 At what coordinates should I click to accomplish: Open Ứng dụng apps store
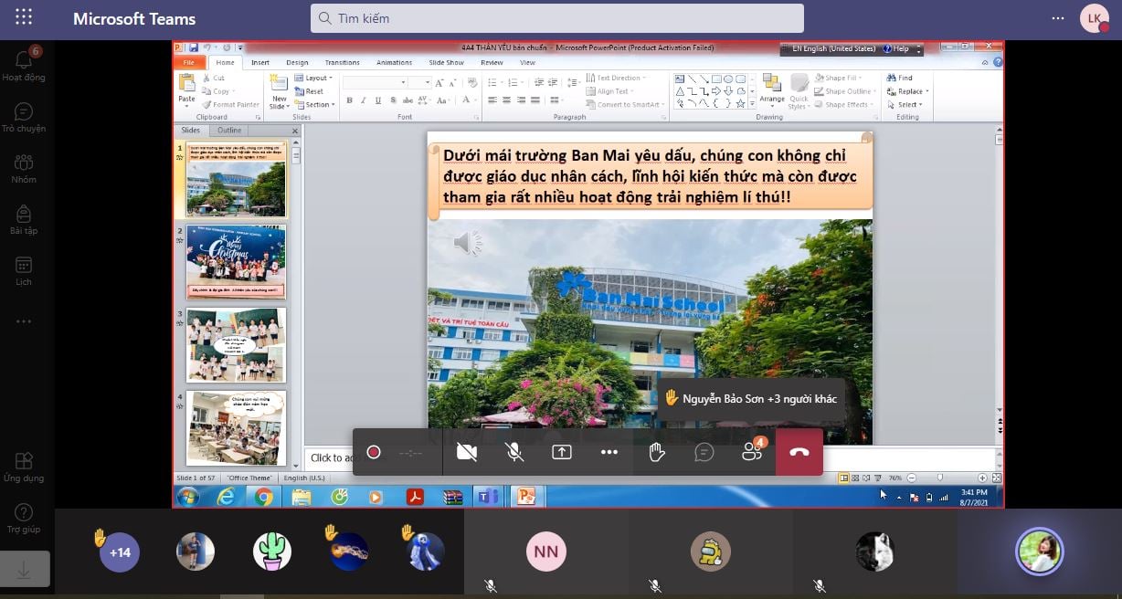coord(24,467)
